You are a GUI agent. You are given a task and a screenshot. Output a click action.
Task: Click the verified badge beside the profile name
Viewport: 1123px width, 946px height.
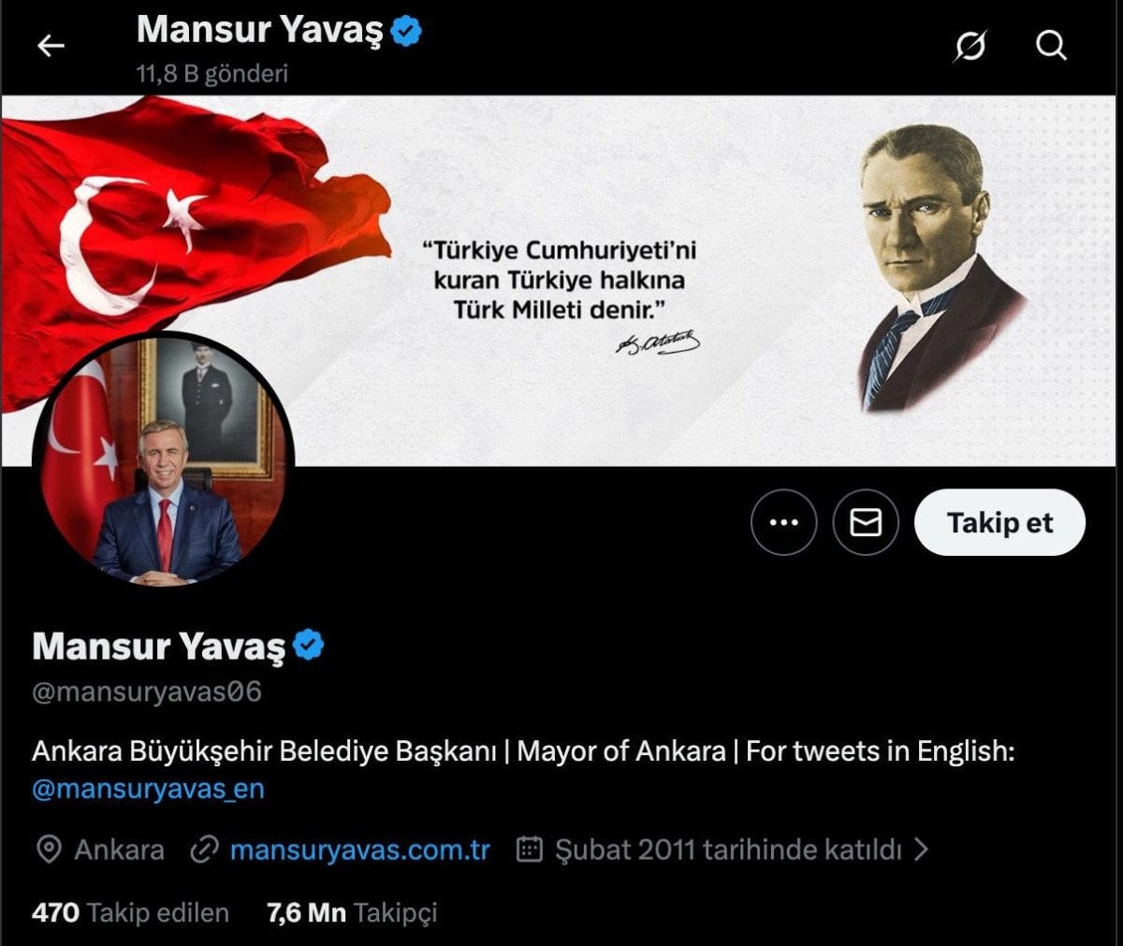click(x=309, y=646)
